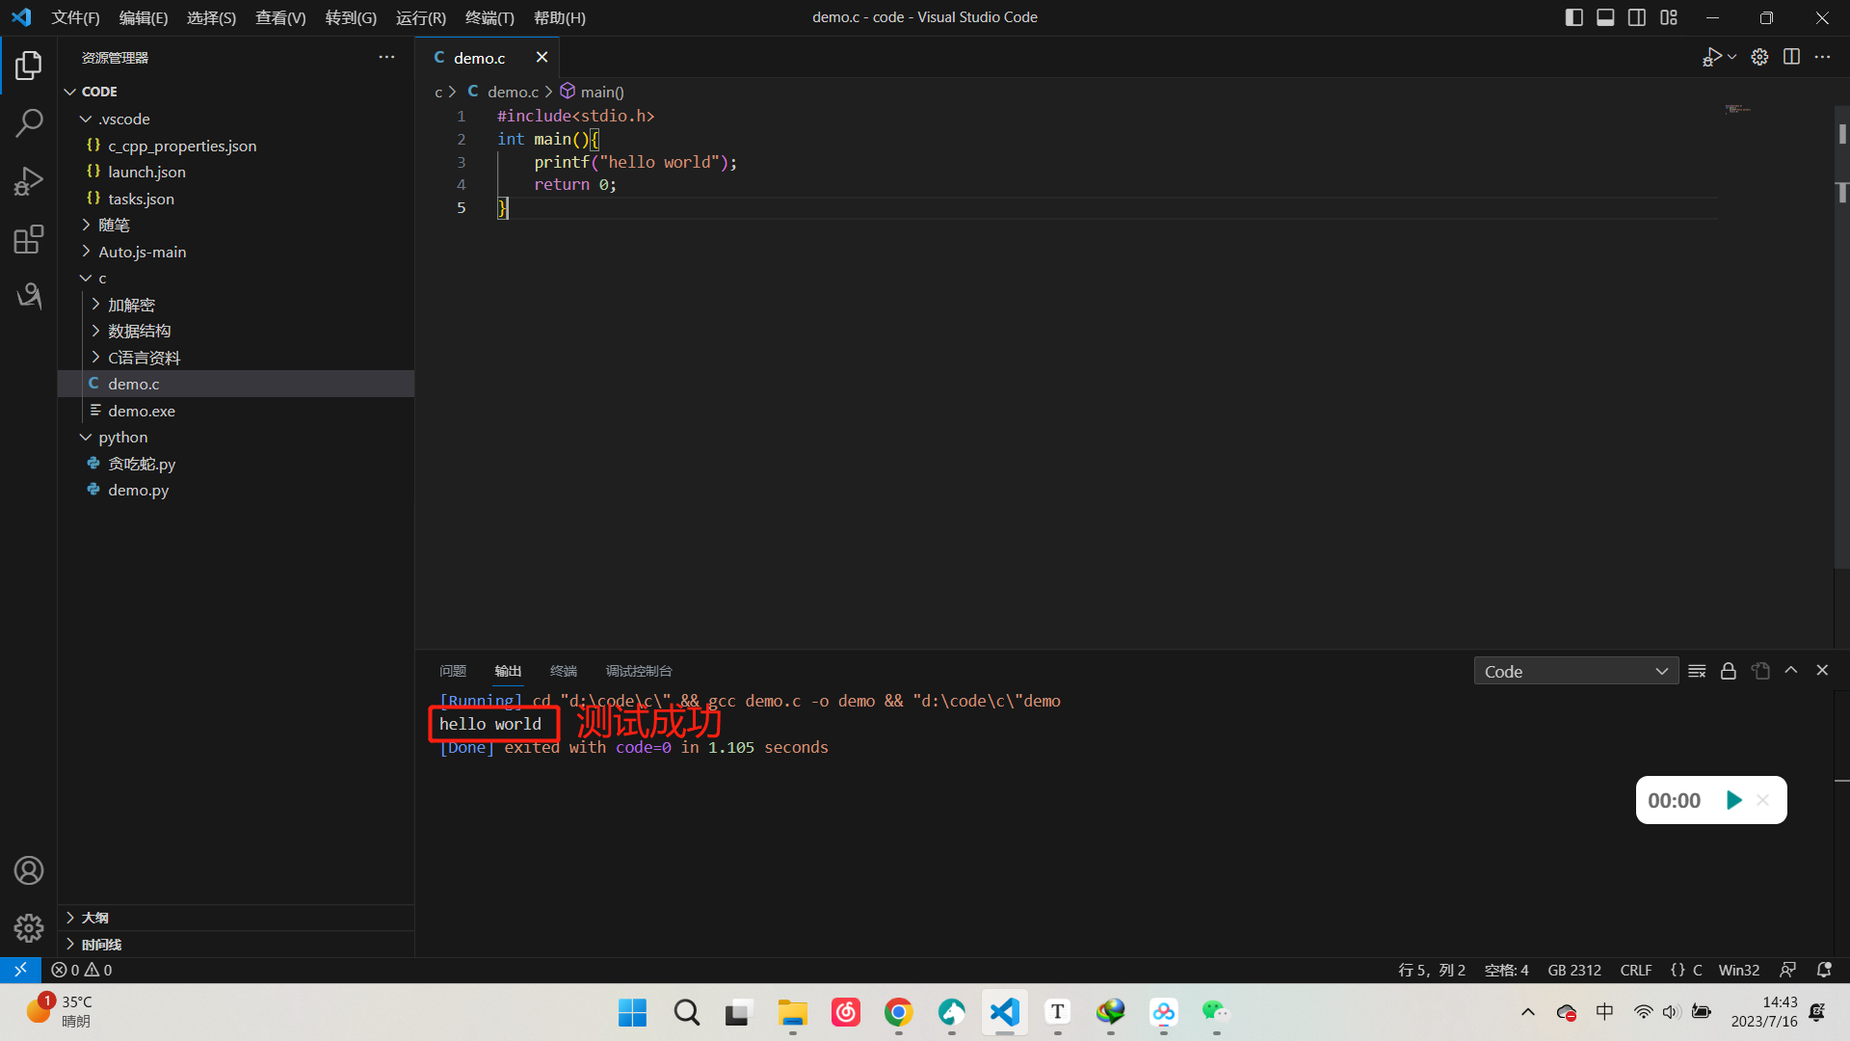Switch to the 终端 panel tab
1850x1041 pixels.
pos(564,671)
